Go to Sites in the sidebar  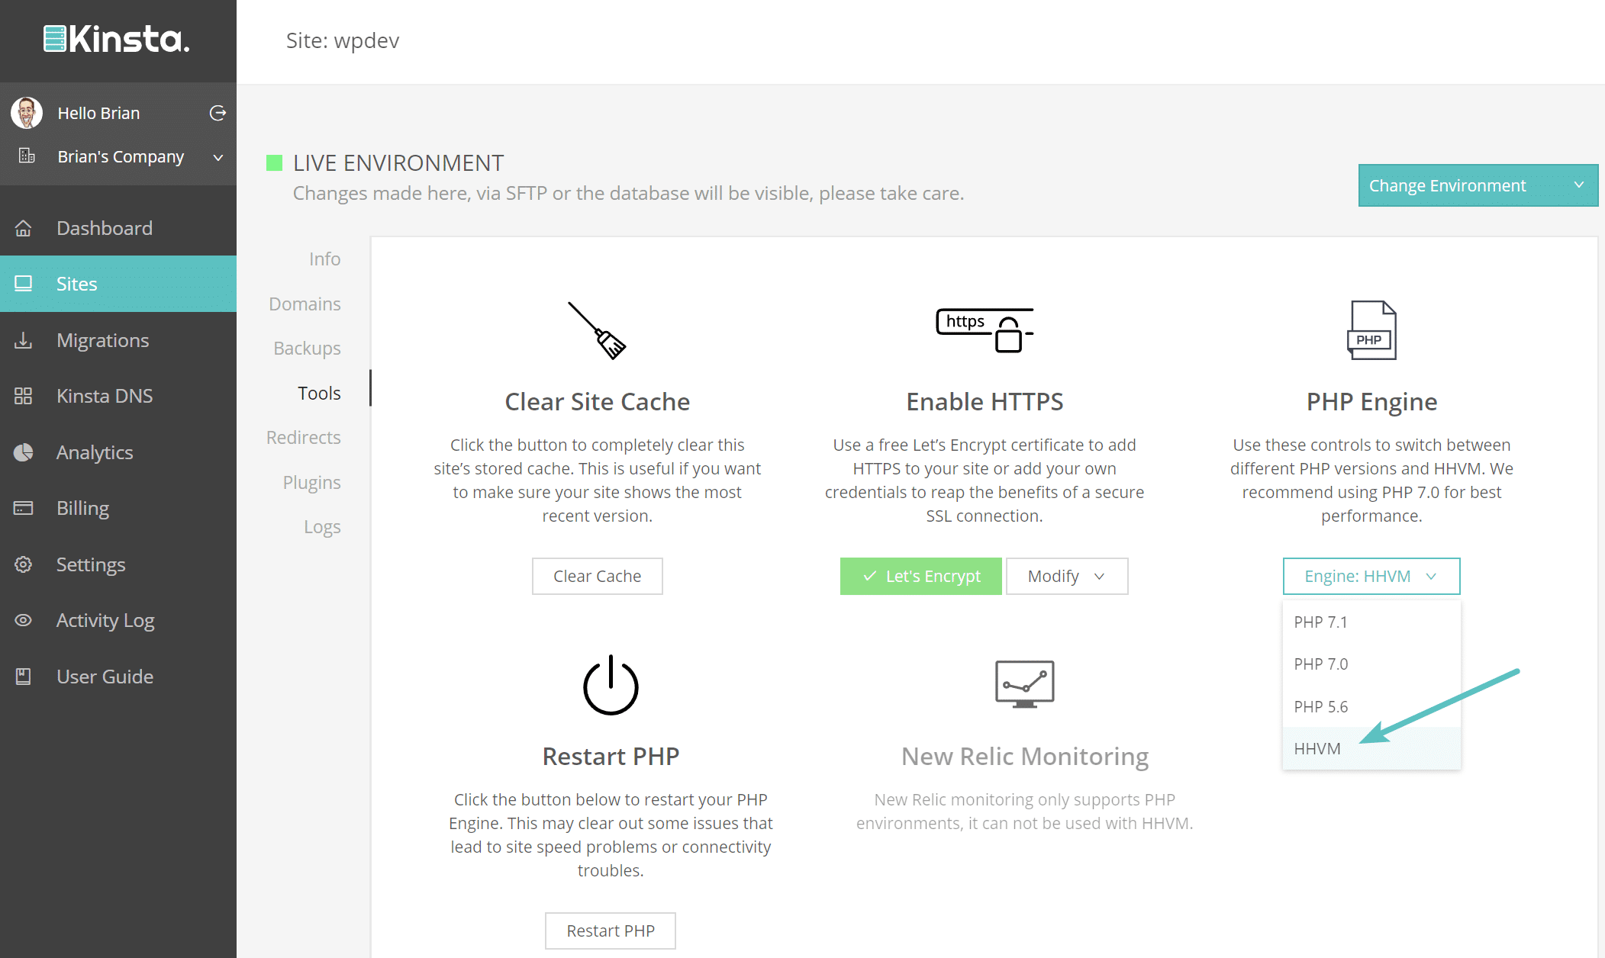[x=118, y=284]
